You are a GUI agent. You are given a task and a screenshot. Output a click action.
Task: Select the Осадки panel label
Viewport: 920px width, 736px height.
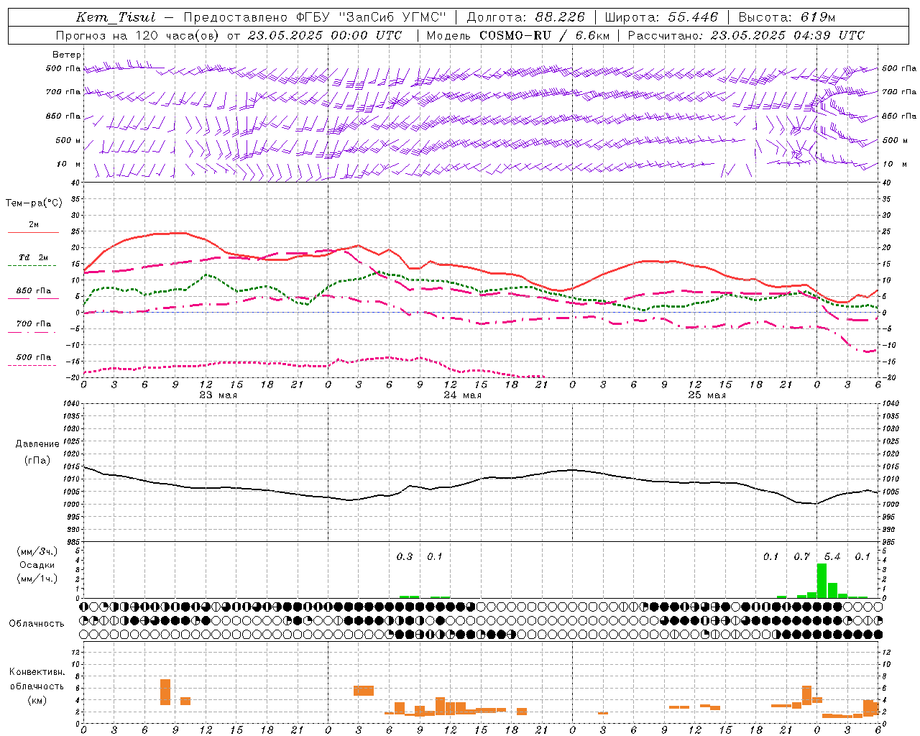37,565
